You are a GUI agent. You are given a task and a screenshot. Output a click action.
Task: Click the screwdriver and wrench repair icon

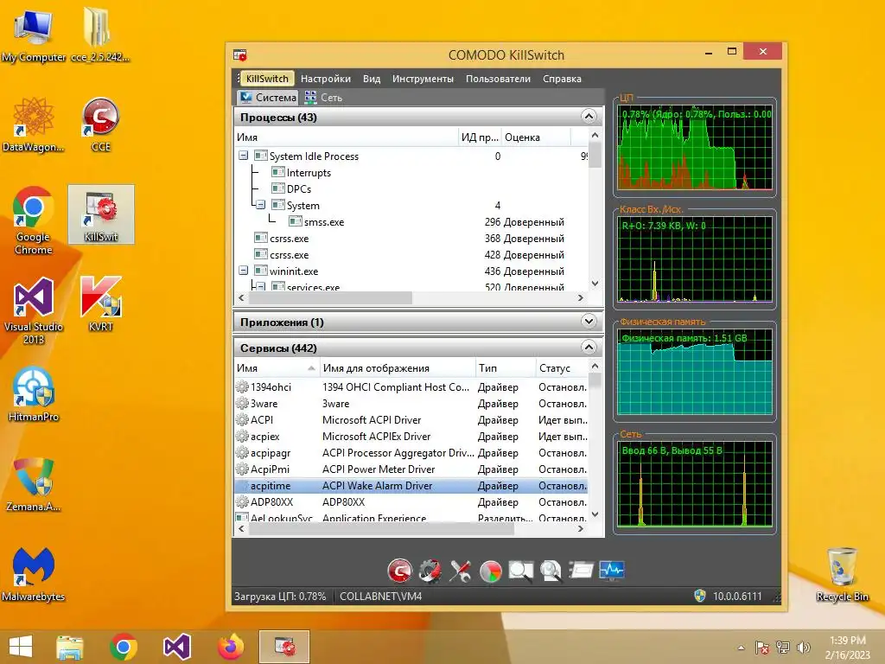pos(460,571)
